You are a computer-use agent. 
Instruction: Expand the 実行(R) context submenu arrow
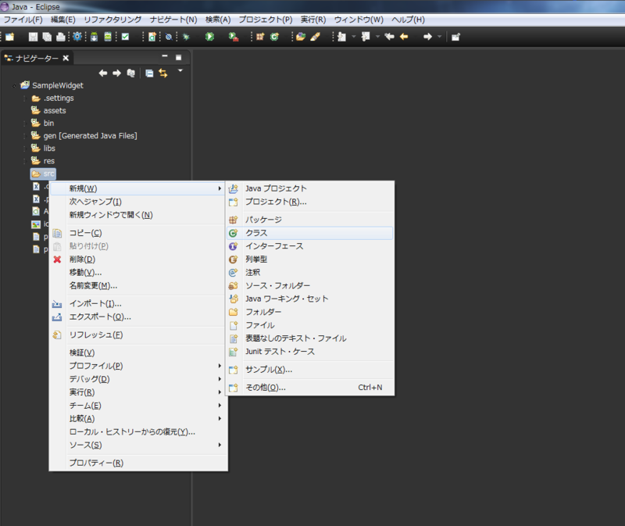click(220, 392)
